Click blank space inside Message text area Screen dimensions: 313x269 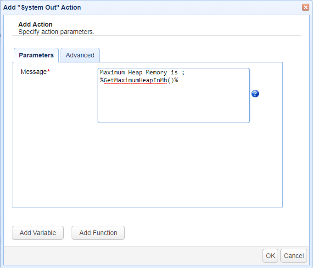click(x=173, y=106)
